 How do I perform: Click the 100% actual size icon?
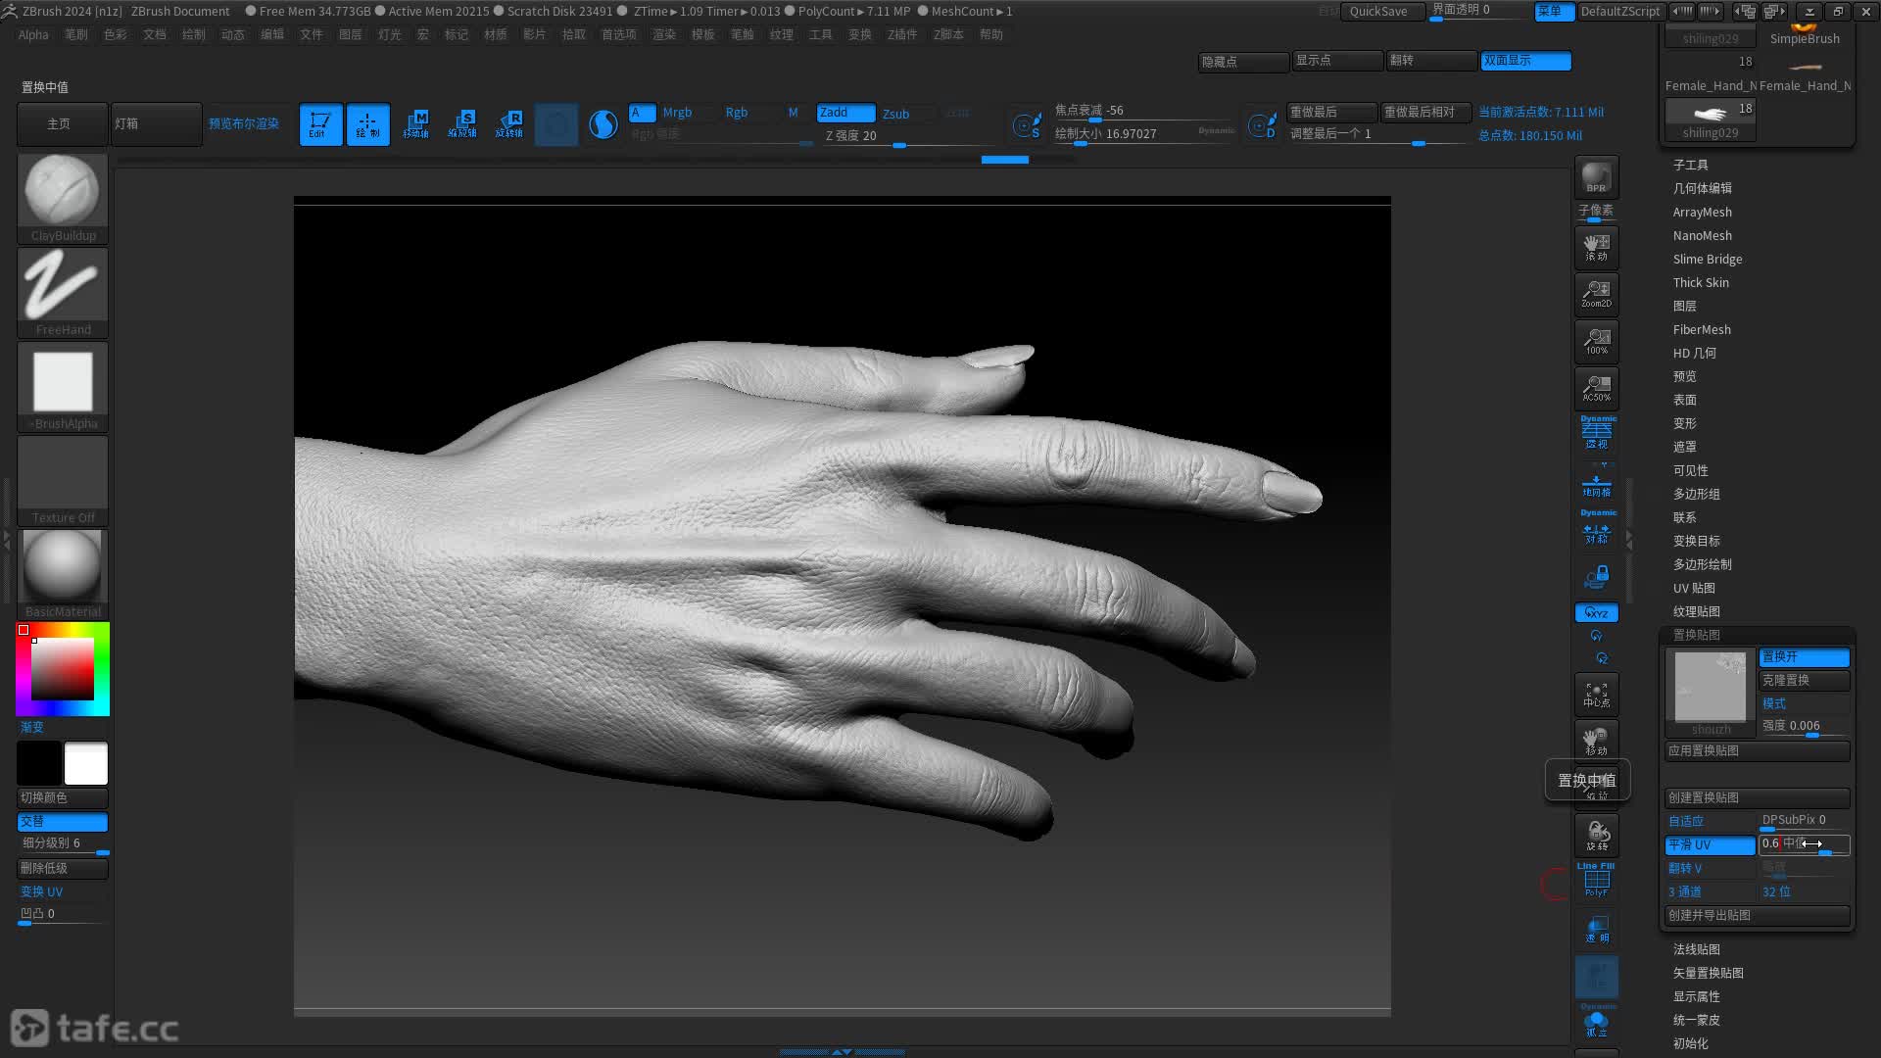tap(1596, 341)
